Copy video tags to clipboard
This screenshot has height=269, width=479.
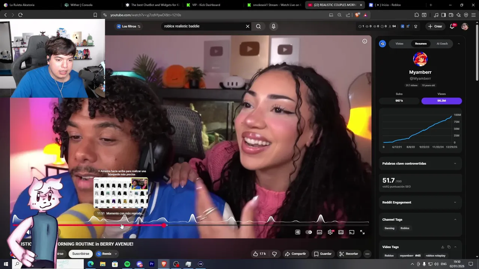[x=449, y=247]
